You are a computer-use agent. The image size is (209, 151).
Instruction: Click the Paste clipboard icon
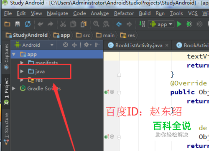pos(84,24)
